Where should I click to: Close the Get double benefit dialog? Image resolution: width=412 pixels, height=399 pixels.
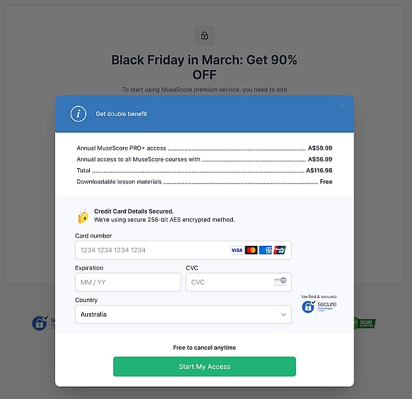343,105
